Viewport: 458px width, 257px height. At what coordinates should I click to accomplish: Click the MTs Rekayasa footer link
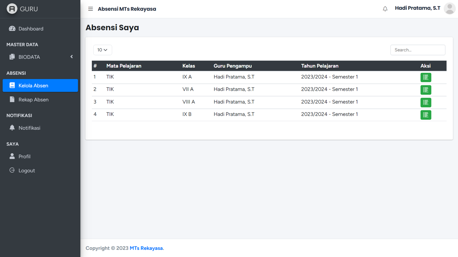(146, 248)
